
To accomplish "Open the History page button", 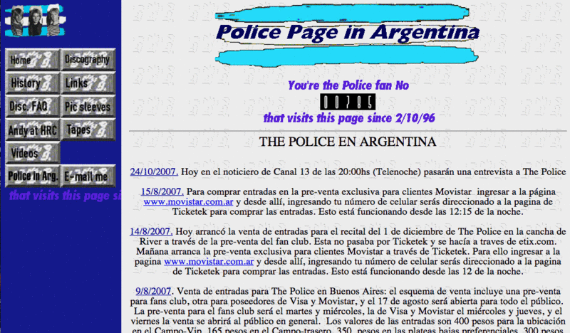I will [x=32, y=83].
